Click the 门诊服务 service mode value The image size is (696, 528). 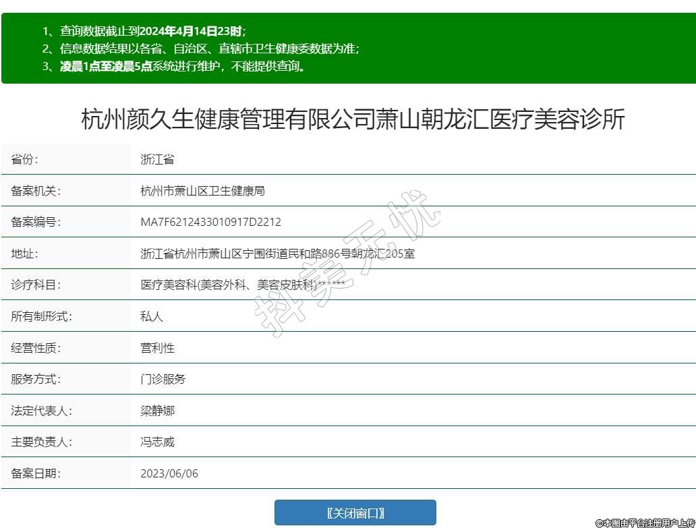click(x=163, y=379)
